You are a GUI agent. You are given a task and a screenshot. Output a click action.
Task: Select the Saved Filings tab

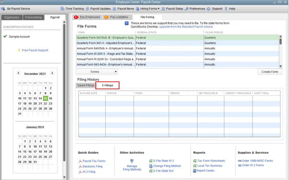(x=86, y=85)
